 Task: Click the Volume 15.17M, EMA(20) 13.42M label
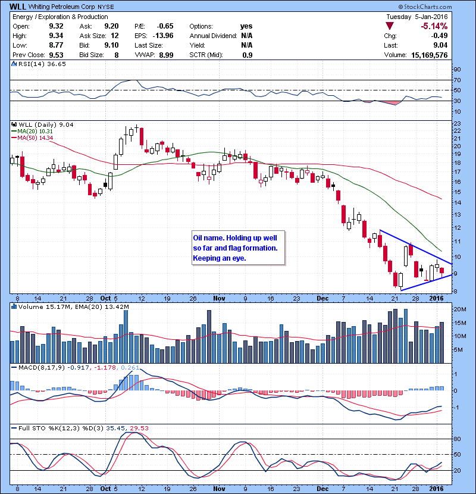coord(73,307)
